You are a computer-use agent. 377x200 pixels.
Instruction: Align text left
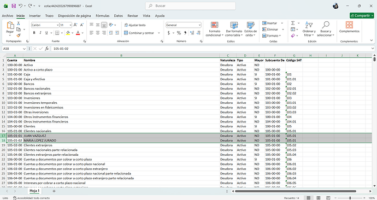pyautogui.click(x=91, y=33)
